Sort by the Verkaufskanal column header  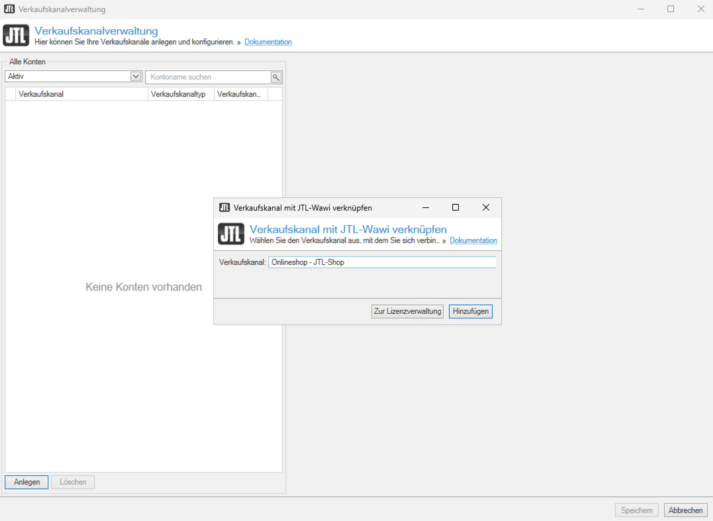coord(82,94)
